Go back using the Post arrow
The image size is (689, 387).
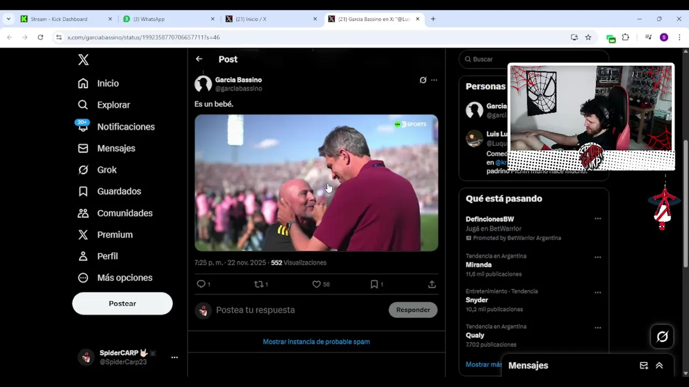click(199, 59)
